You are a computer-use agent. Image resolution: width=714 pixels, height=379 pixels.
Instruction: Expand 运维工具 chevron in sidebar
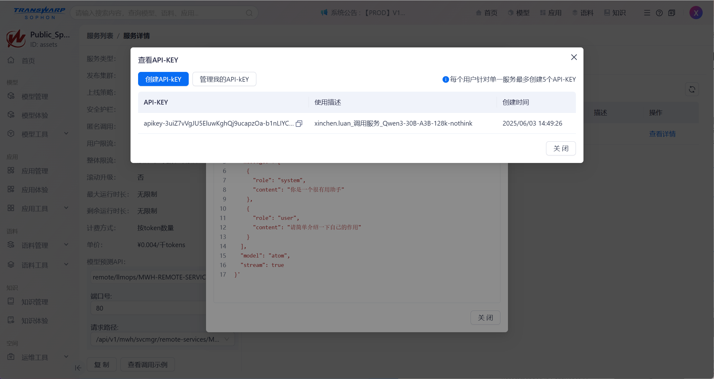click(x=66, y=357)
